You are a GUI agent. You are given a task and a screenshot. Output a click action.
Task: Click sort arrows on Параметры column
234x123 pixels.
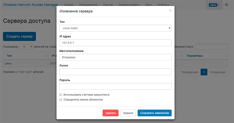[226, 56]
